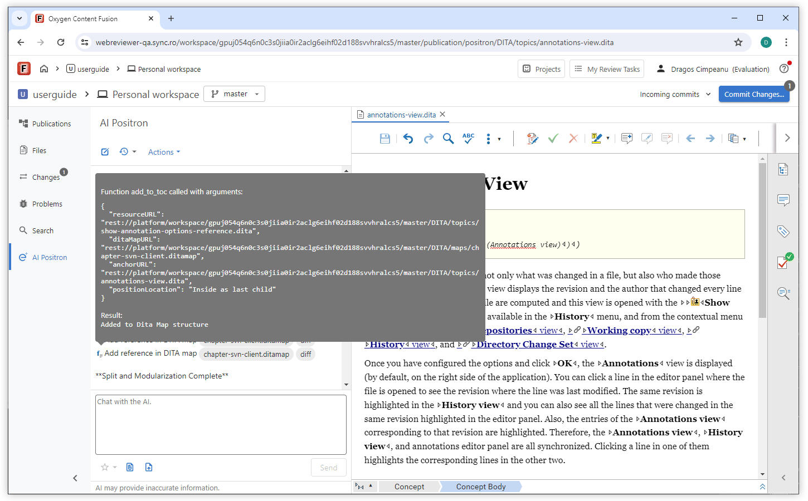Open the find side panel icon
808x501 pixels.
(x=783, y=293)
